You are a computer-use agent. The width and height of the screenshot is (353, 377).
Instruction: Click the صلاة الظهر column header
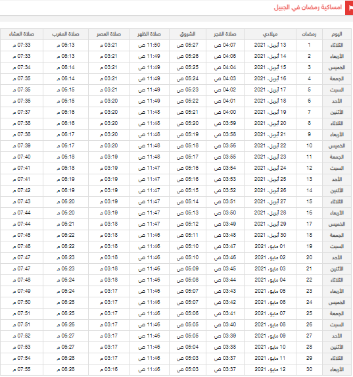(x=149, y=34)
